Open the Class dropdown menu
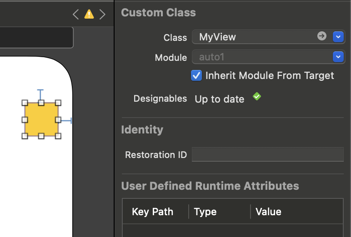Viewport: 351px width, 237px height. click(x=338, y=37)
